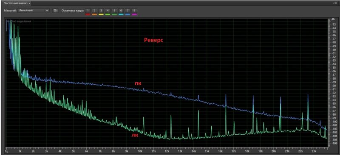
Task: Toggle frame hold button 4
Action: point(108,11)
